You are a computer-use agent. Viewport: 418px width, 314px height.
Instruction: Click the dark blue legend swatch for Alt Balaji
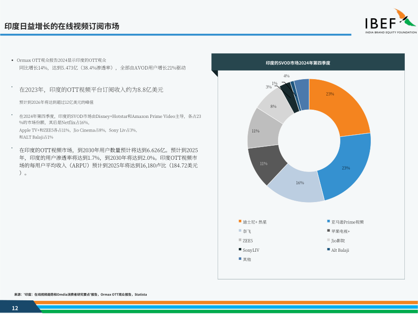328,249
